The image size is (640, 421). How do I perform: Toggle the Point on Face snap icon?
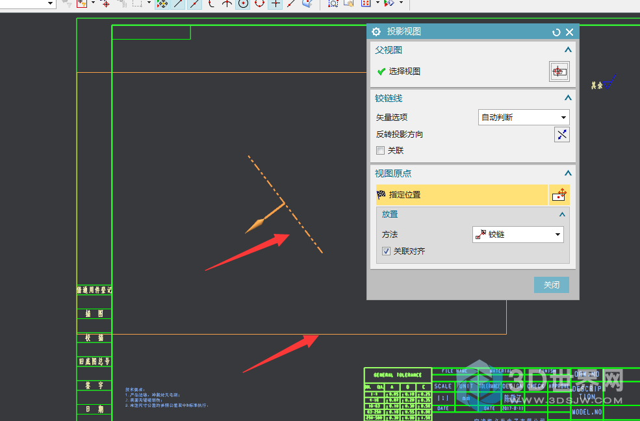click(x=307, y=4)
